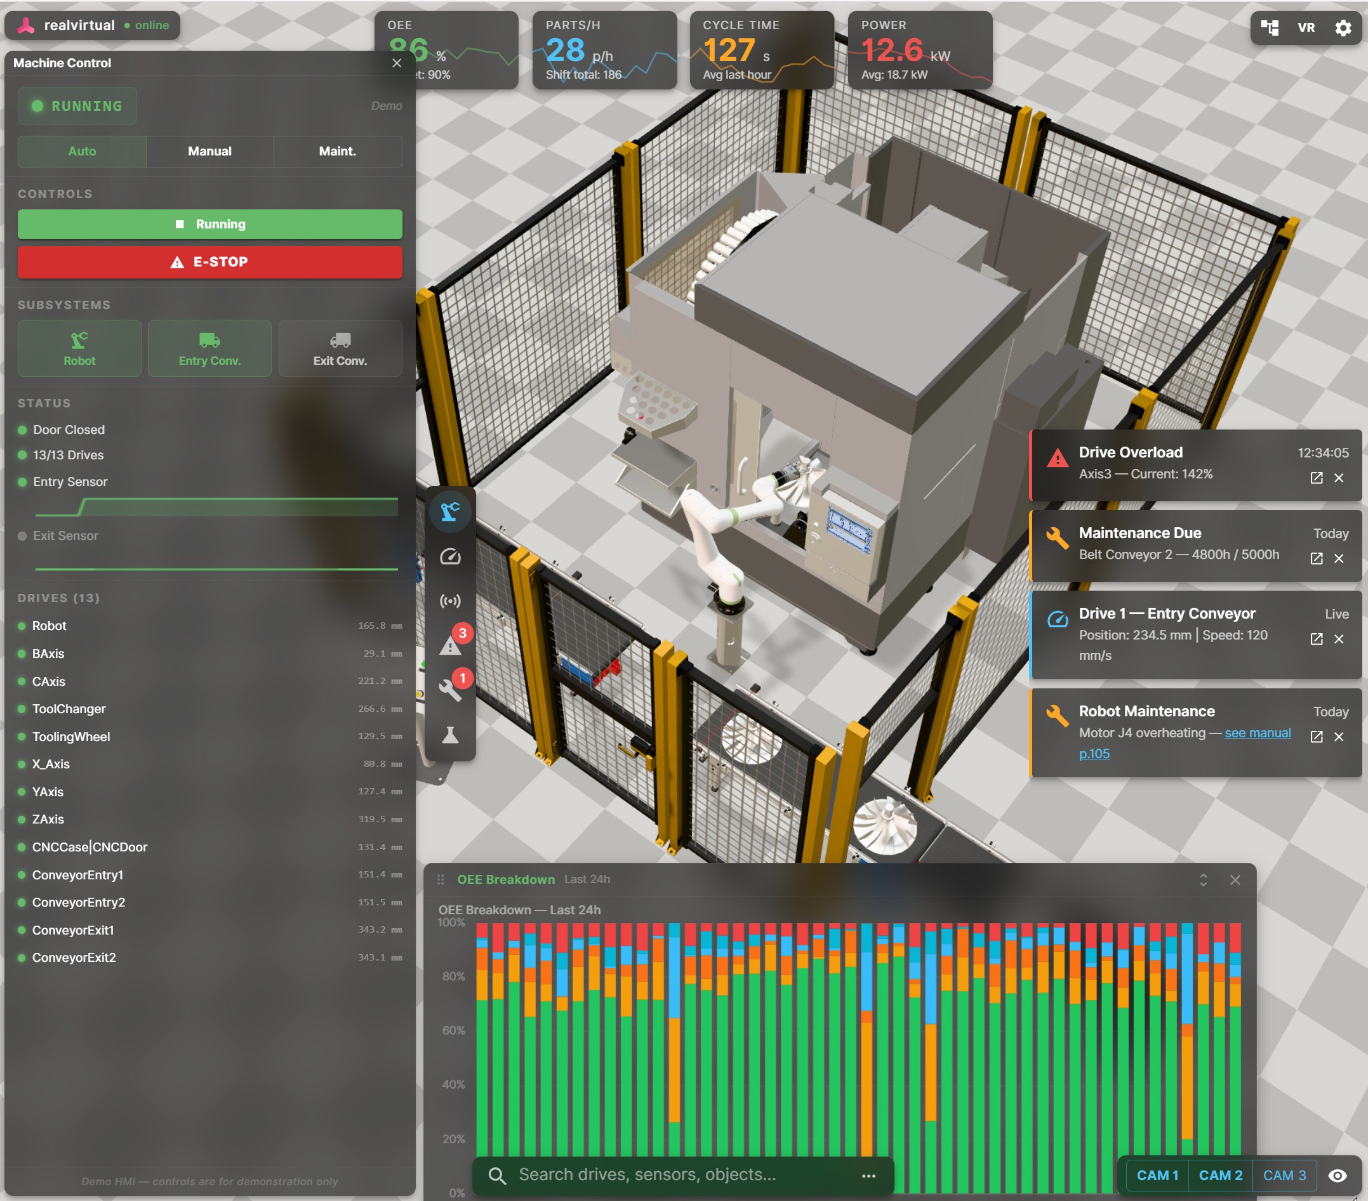The width and height of the screenshot is (1368, 1201).
Task: Click the Entry Sensor signal graph
Action: point(216,506)
